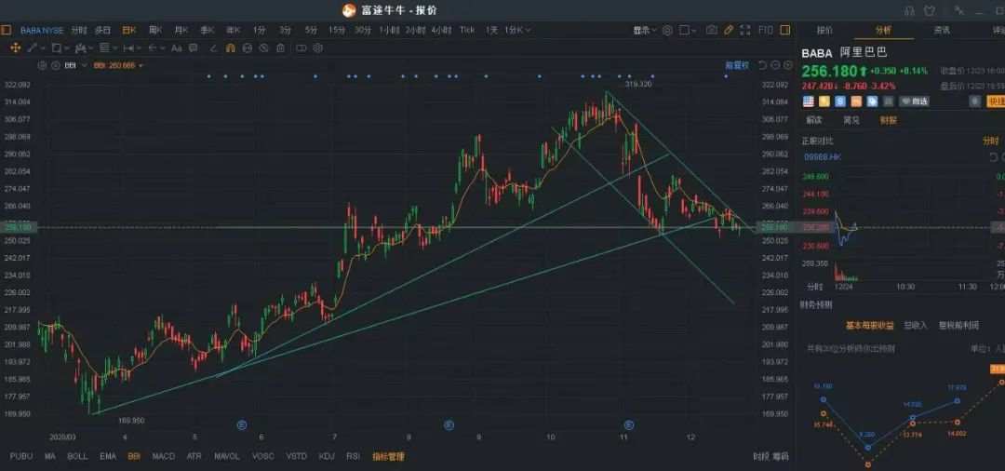Viewport: 1005px width, 471px height.
Task: Click the shirt skin theme icon in title bar
Action: 929,10
